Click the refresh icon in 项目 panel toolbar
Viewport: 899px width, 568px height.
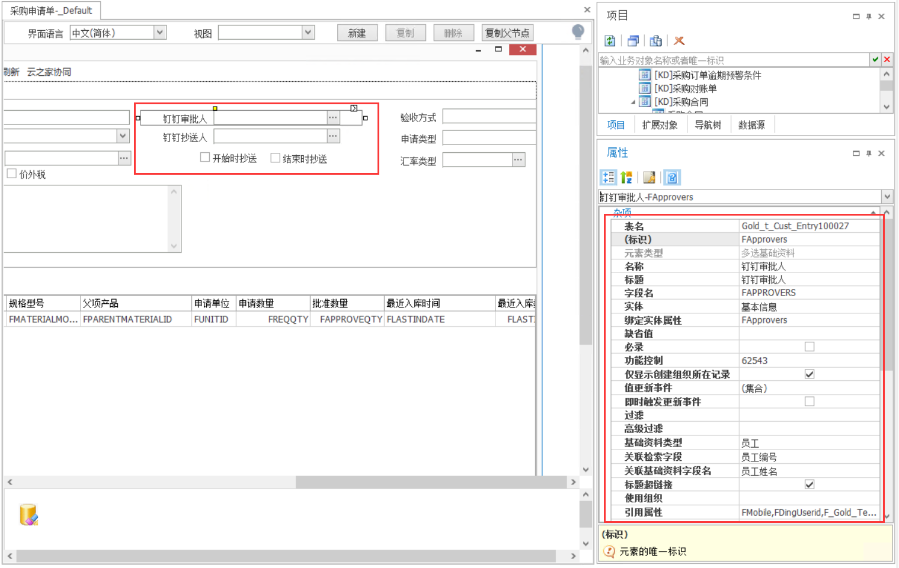tap(610, 41)
